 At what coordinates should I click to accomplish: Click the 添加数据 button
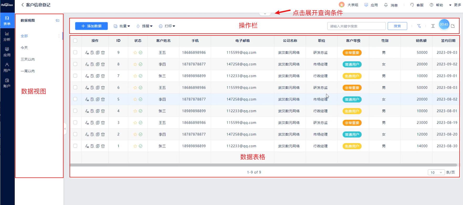click(x=91, y=26)
